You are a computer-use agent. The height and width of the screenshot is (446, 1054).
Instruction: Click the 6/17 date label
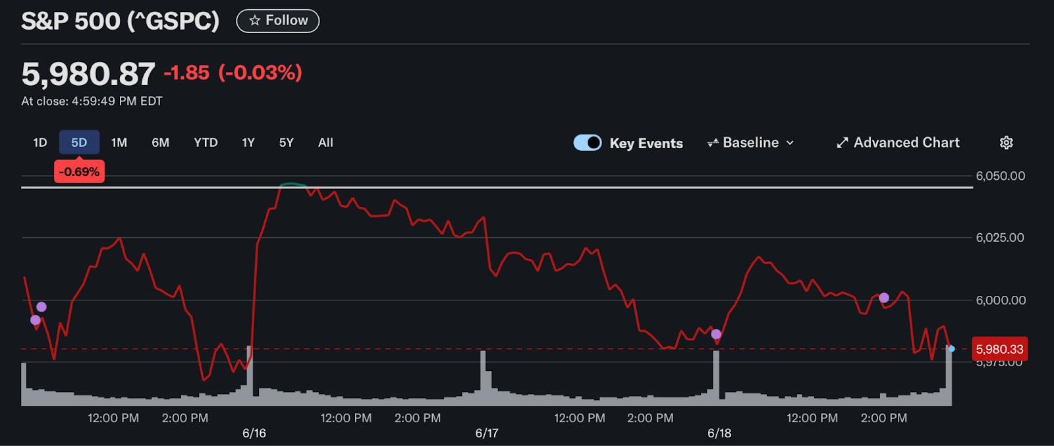coord(487,433)
